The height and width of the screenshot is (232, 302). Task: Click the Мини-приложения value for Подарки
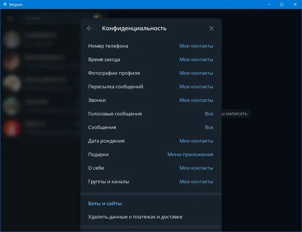(190, 155)
